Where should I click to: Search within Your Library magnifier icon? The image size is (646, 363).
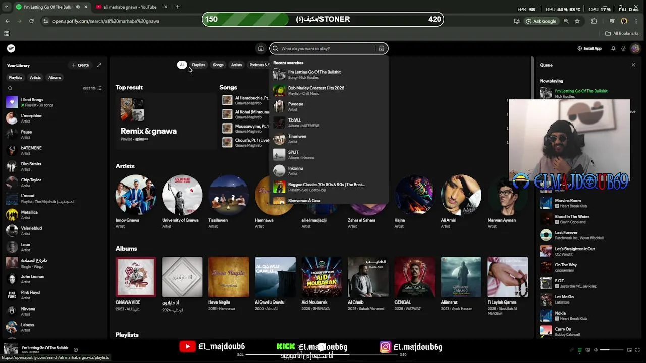point(10,88)
